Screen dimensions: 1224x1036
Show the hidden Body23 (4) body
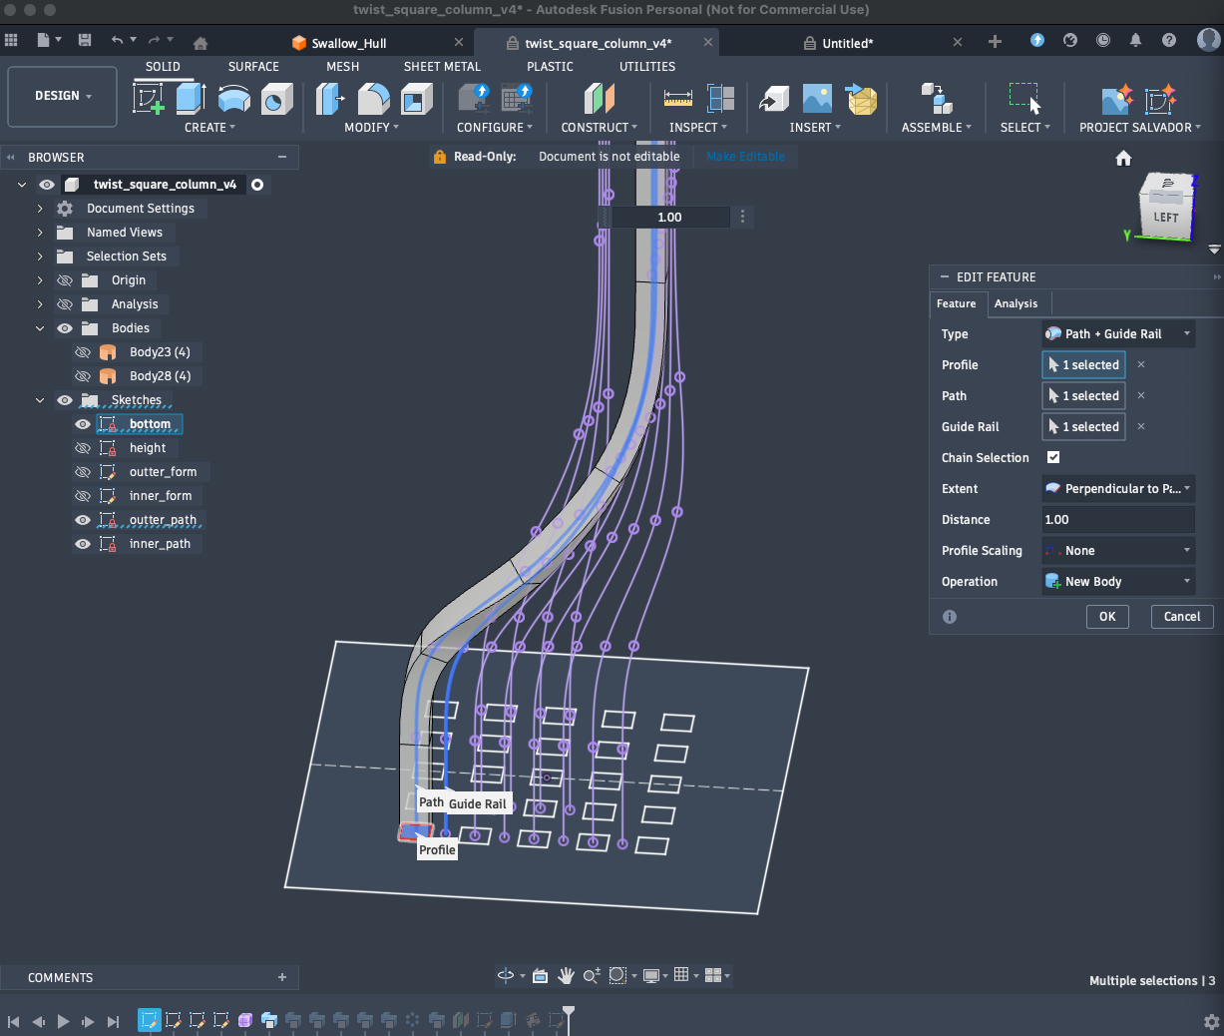point(83,352)
